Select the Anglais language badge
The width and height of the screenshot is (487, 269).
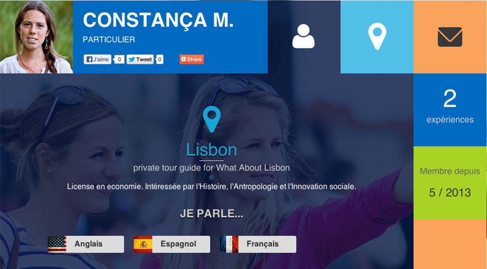click(86, 244)
